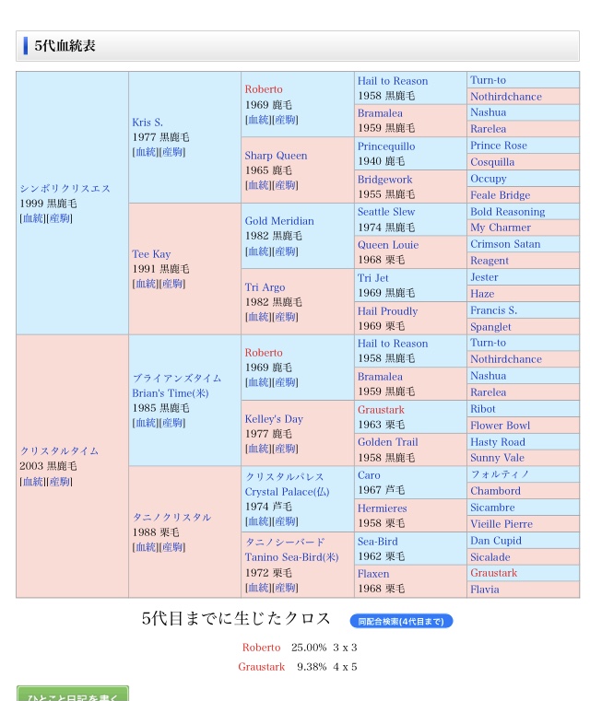Select the Sharp Queen pedigree entry
This screenshot has height=701, width=590.
[x=276, y=155]
